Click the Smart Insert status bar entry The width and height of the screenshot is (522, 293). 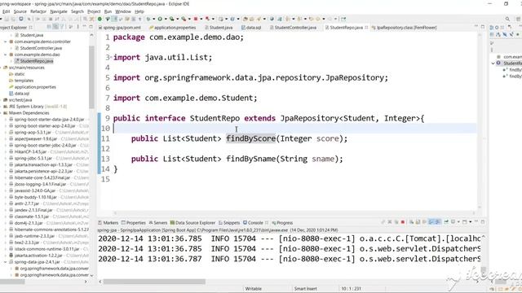click(305, 289)
